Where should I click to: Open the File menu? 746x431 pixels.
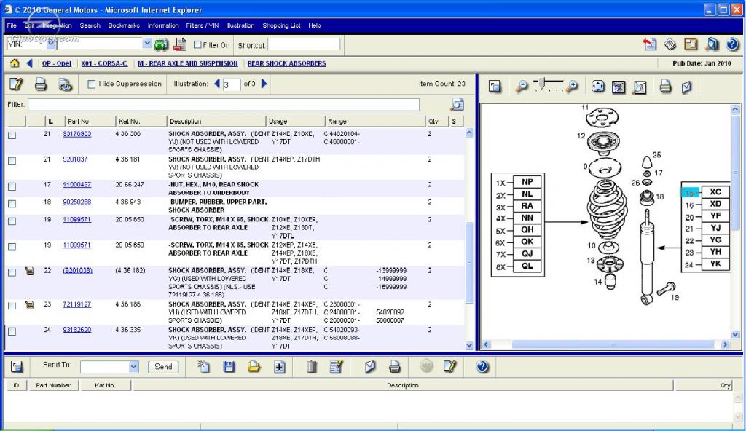point(12,25)
